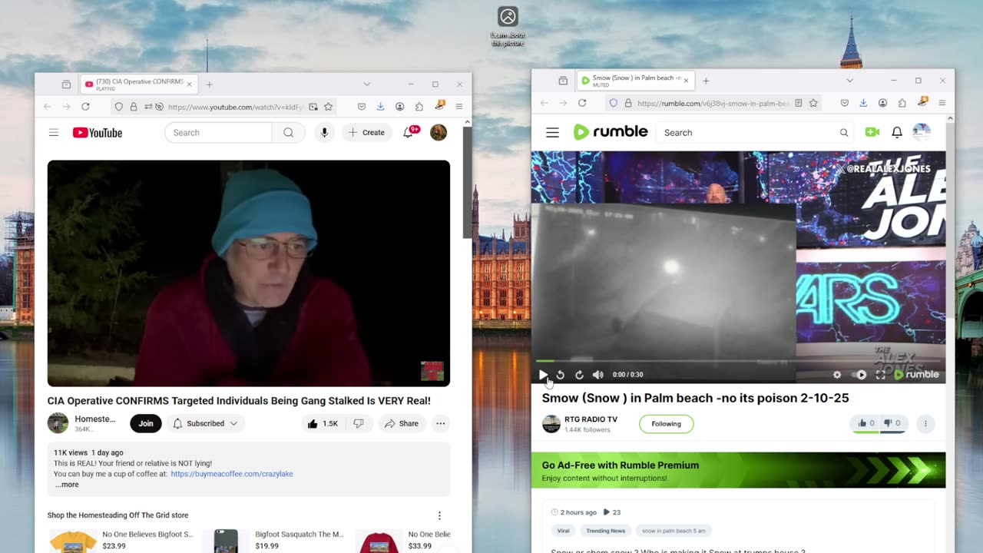Select the Smow in Palm beach tab

click(x=636, y=81)
